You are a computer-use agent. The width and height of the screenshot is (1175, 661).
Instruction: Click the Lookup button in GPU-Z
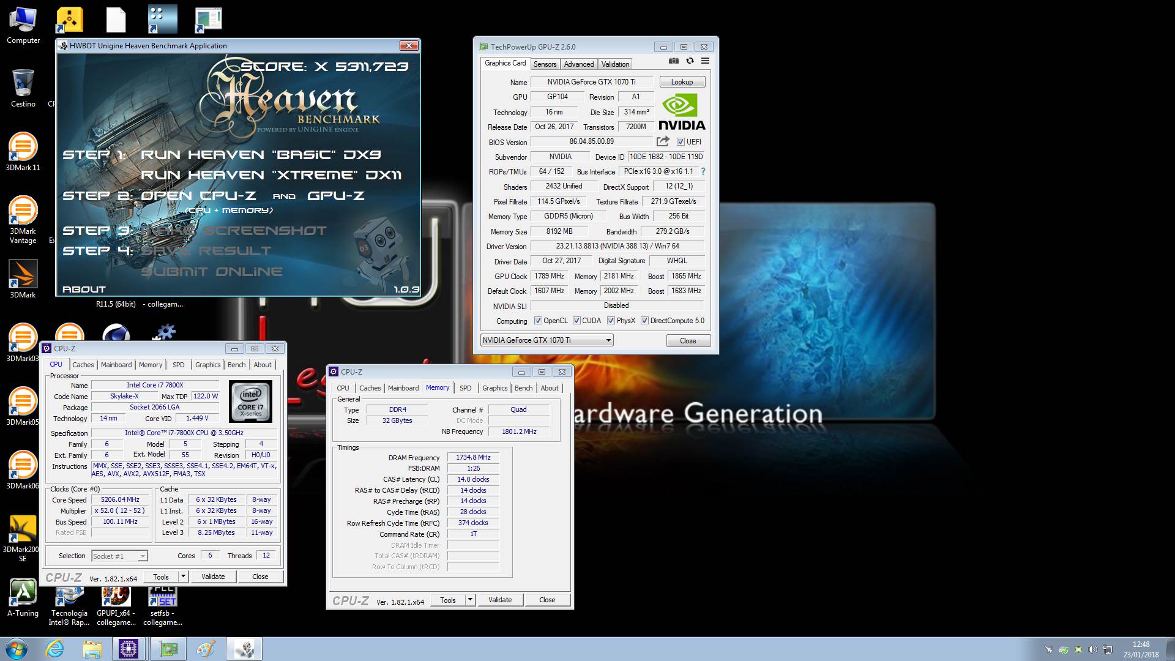(682, 82)
